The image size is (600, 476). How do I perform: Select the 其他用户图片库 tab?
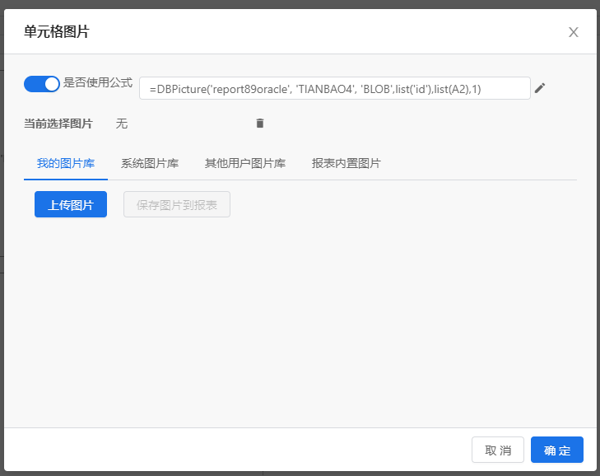coord(245,163)
